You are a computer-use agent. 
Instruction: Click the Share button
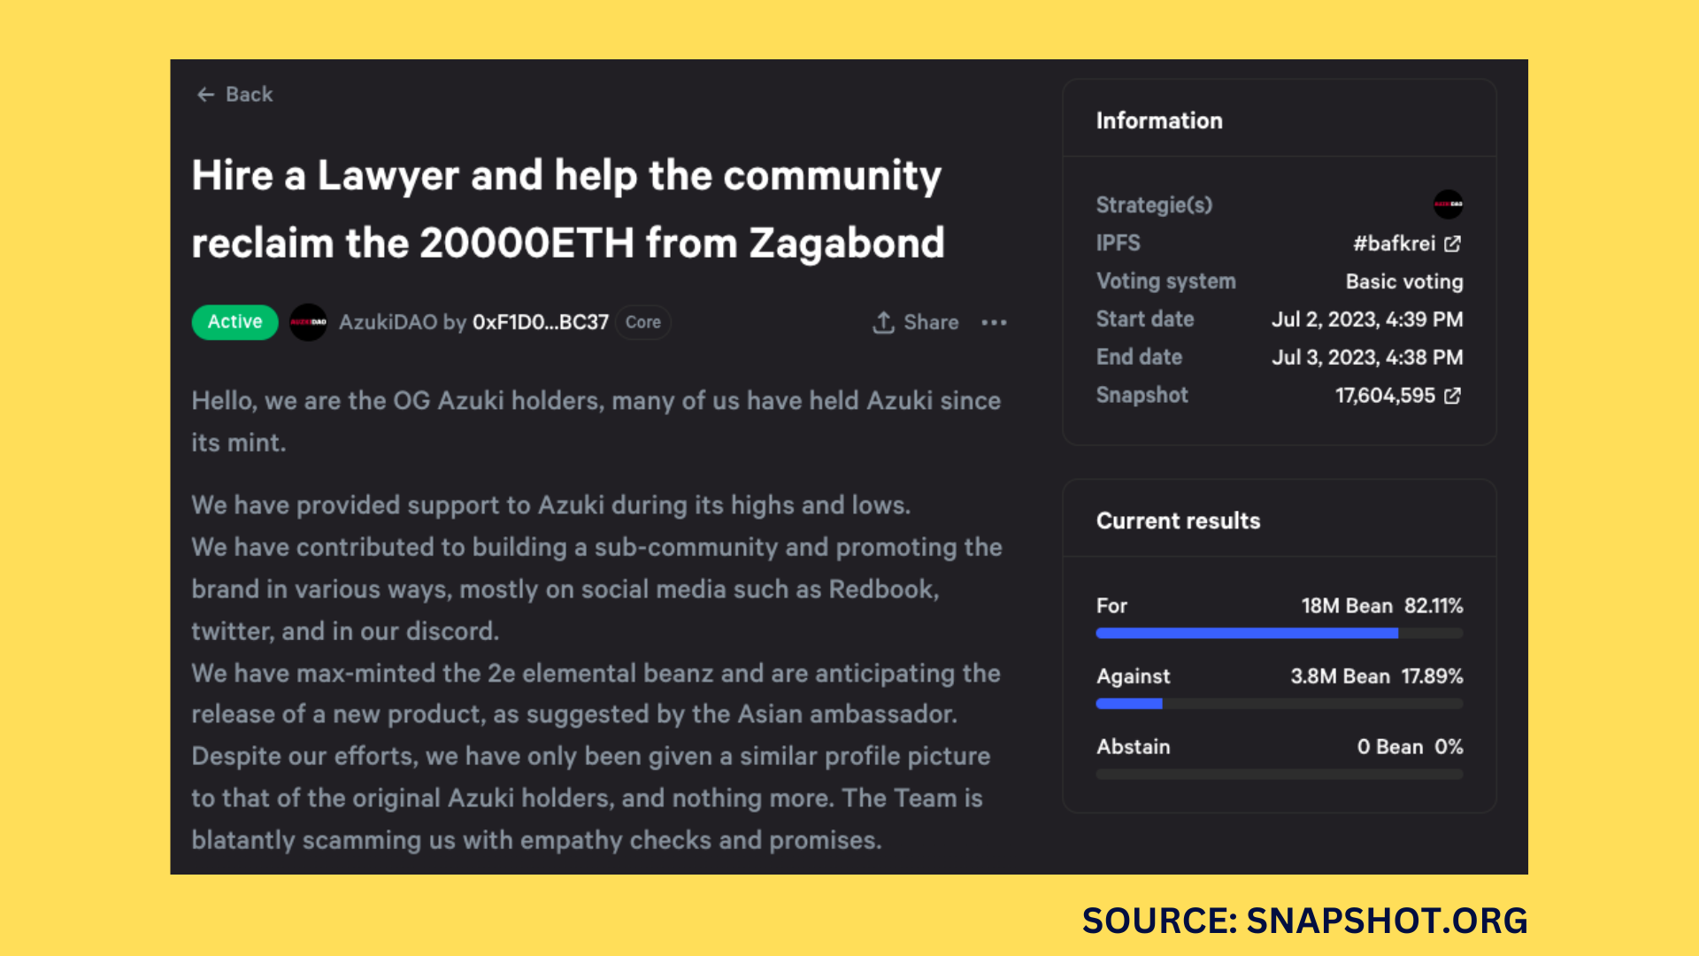pyautogui.click(x=916, y=322)
